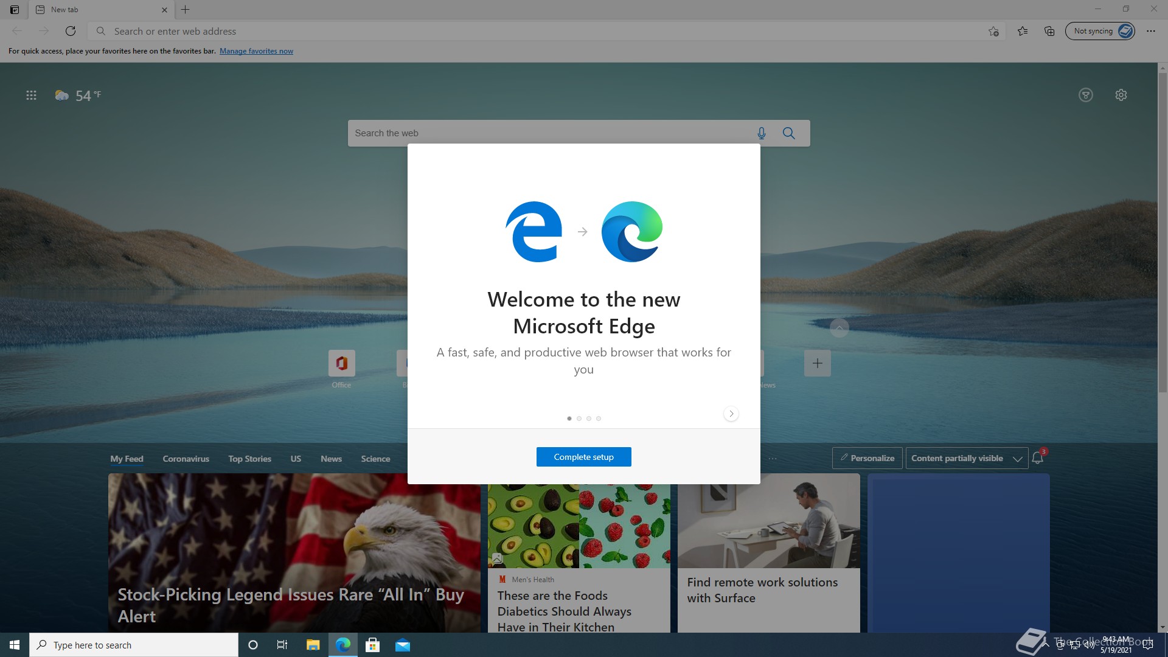The height and width of the screenshot is (657, 1168).
Task: Open the Favorites list icon
Action: click(x=1023, y=31)
